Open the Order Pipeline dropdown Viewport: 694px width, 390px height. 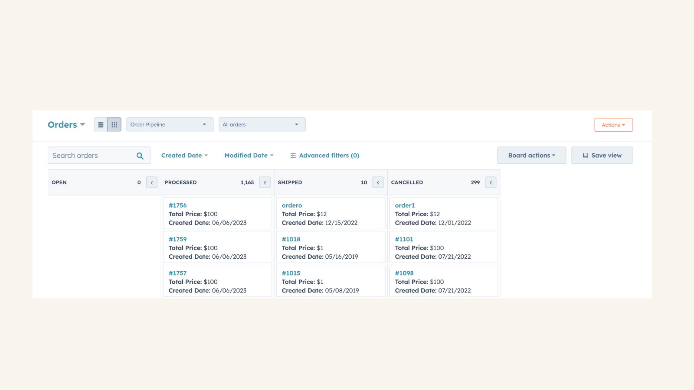point(169,124)
